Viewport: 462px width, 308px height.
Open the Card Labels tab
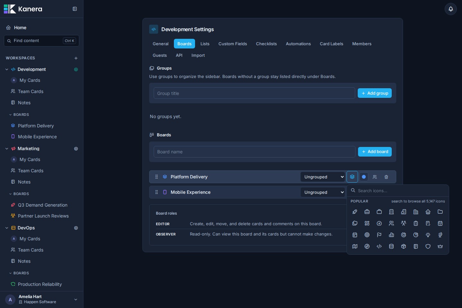[x=331, y=44]
